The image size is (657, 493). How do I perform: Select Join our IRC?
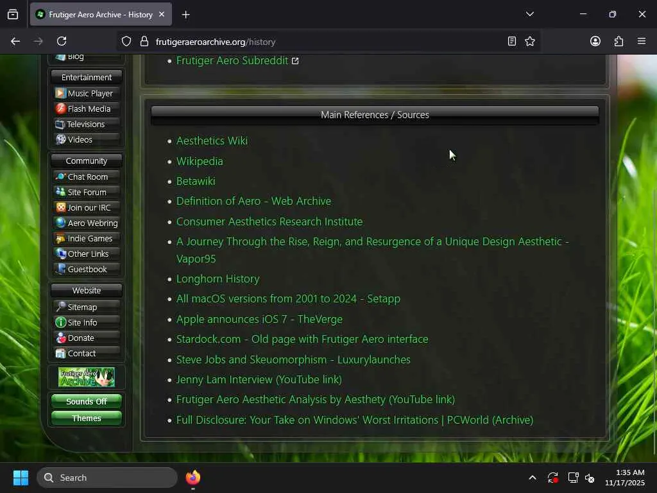point(87,207)
